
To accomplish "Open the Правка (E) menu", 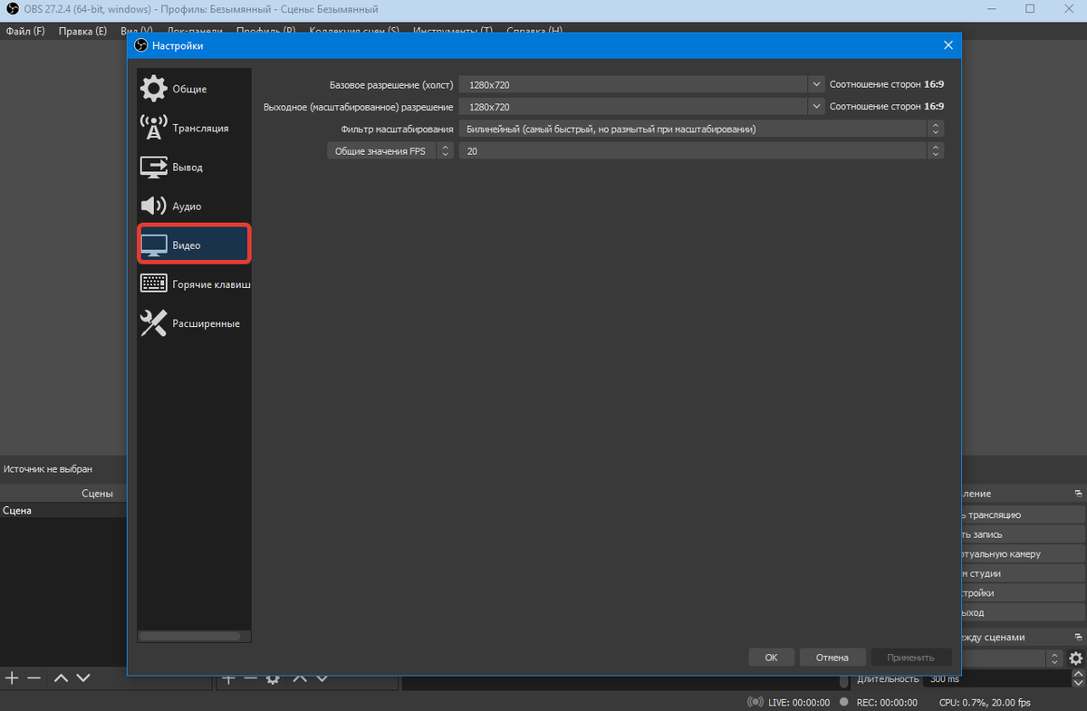I will pyautogui.click(x=82, y=31).
